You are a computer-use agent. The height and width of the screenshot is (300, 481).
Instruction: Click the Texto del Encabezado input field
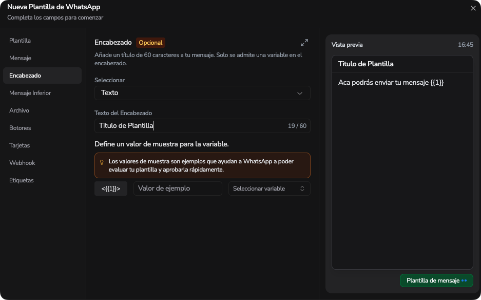[202, 126]
